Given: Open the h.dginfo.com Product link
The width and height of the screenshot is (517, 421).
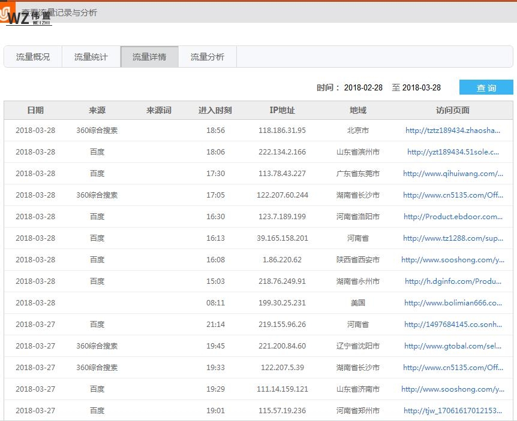Looking at the screenshot, I should 454,281.
